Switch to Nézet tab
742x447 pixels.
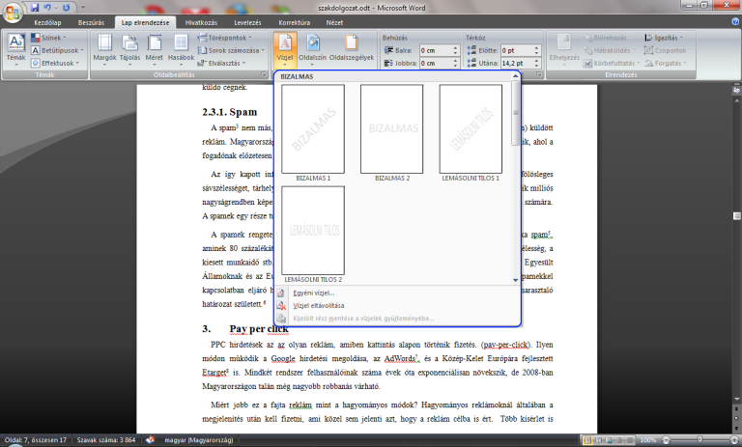coord(334,22)
